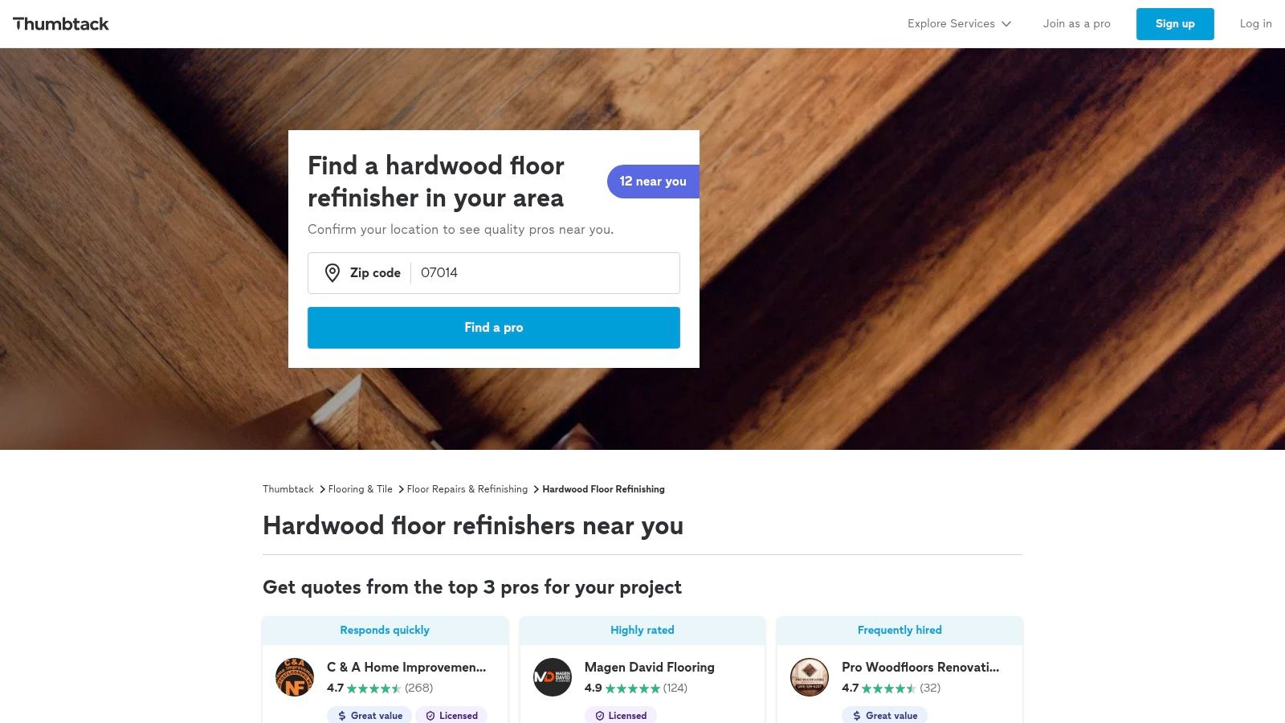This screenshot has height=723, width=1285.
Task: Click the Magen David Flooring logo
Action: tap(552, 677)
